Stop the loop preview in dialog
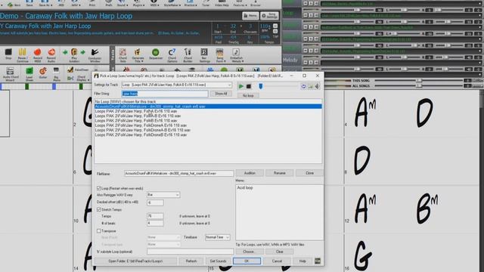This screenshot has height=272, width=484. click(x=249, y=86)
